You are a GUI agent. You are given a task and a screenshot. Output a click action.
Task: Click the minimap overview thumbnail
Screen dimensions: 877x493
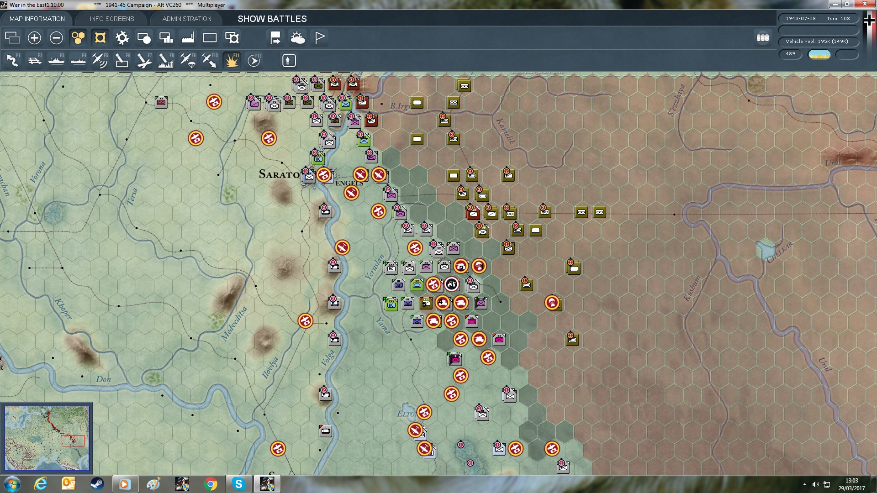(x=47, y=438)
